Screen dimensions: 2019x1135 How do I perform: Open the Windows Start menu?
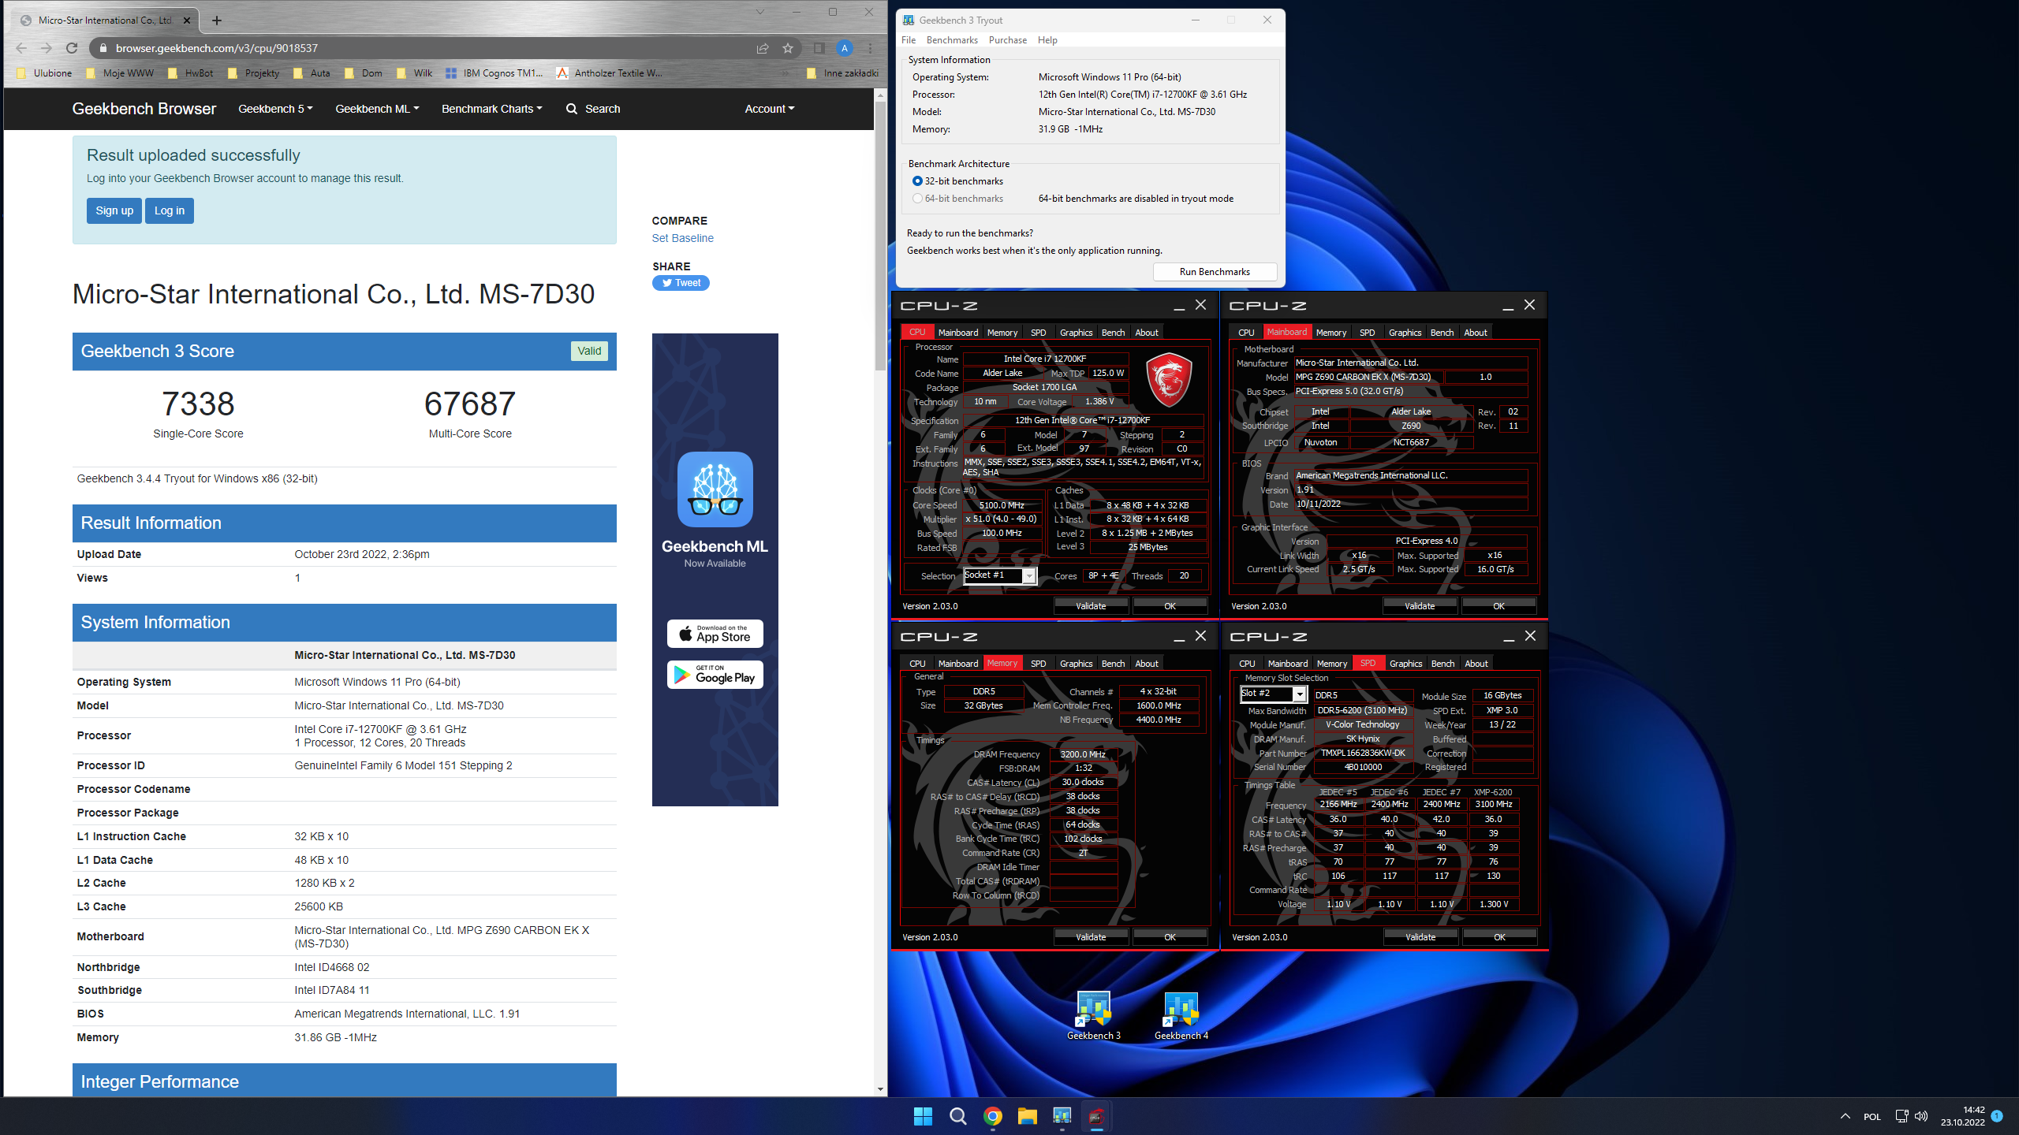pos(923,1116)
